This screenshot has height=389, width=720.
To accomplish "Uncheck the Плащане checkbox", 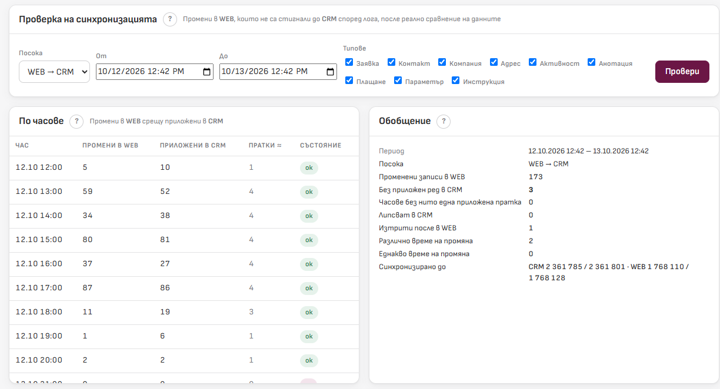I will (349, 81).
